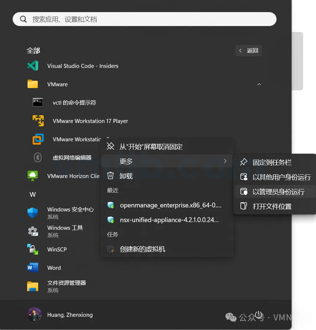Choose 固定到任务栏 menu option
This screenshot has height=330, width=316.
(272, 162)
